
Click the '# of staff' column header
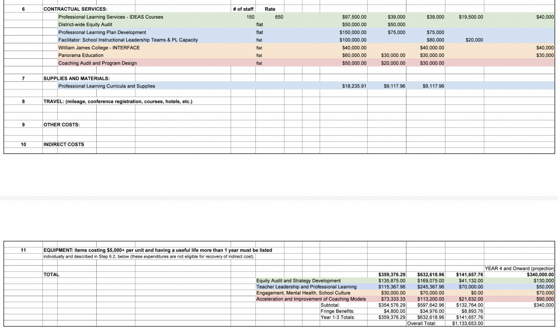243,9
